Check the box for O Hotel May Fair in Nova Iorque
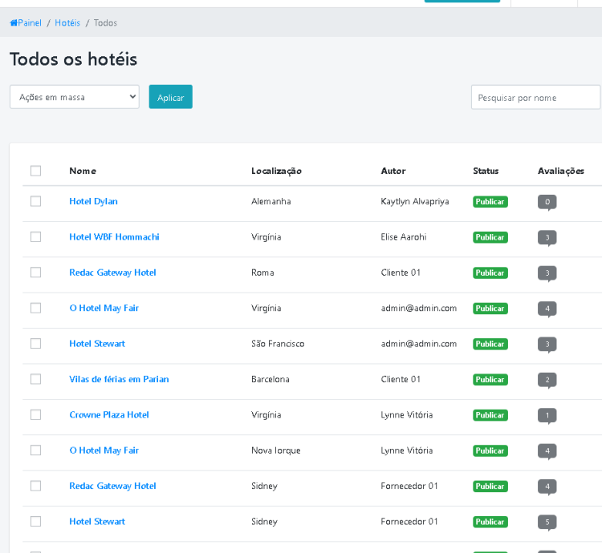This screenshot has height=553, width=602. click(x=35, y=450)
